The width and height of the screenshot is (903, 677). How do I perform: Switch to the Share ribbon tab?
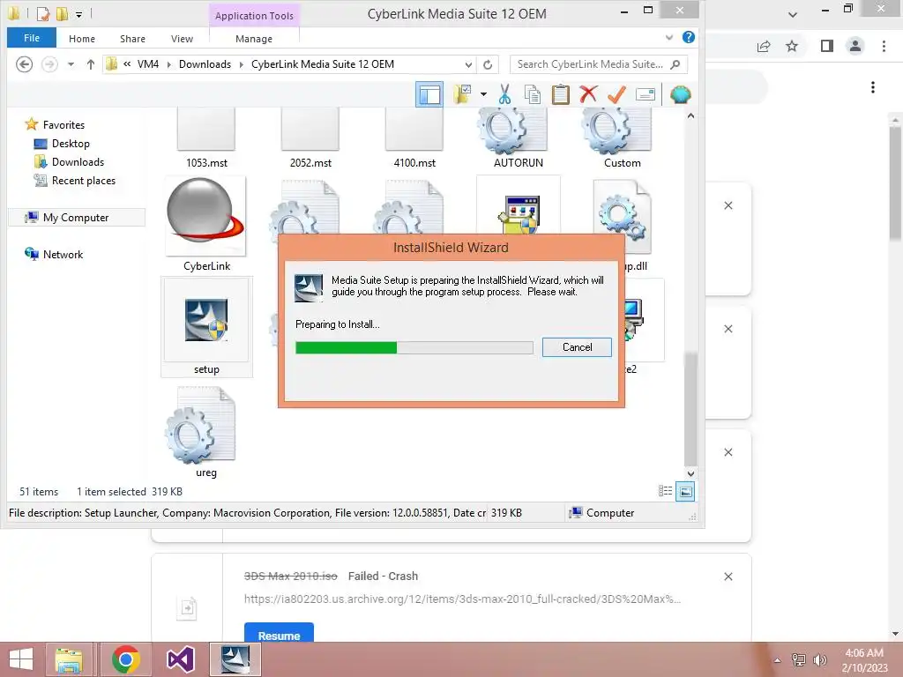(x=132, y=39)
